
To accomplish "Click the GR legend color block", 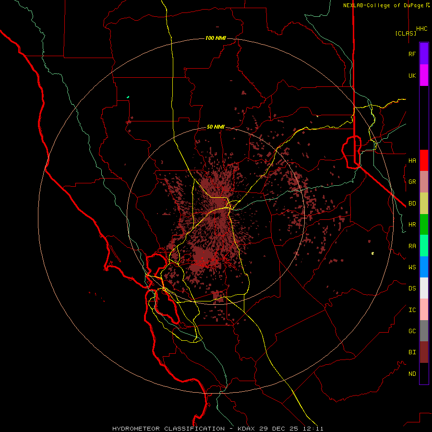I will 424,182.
